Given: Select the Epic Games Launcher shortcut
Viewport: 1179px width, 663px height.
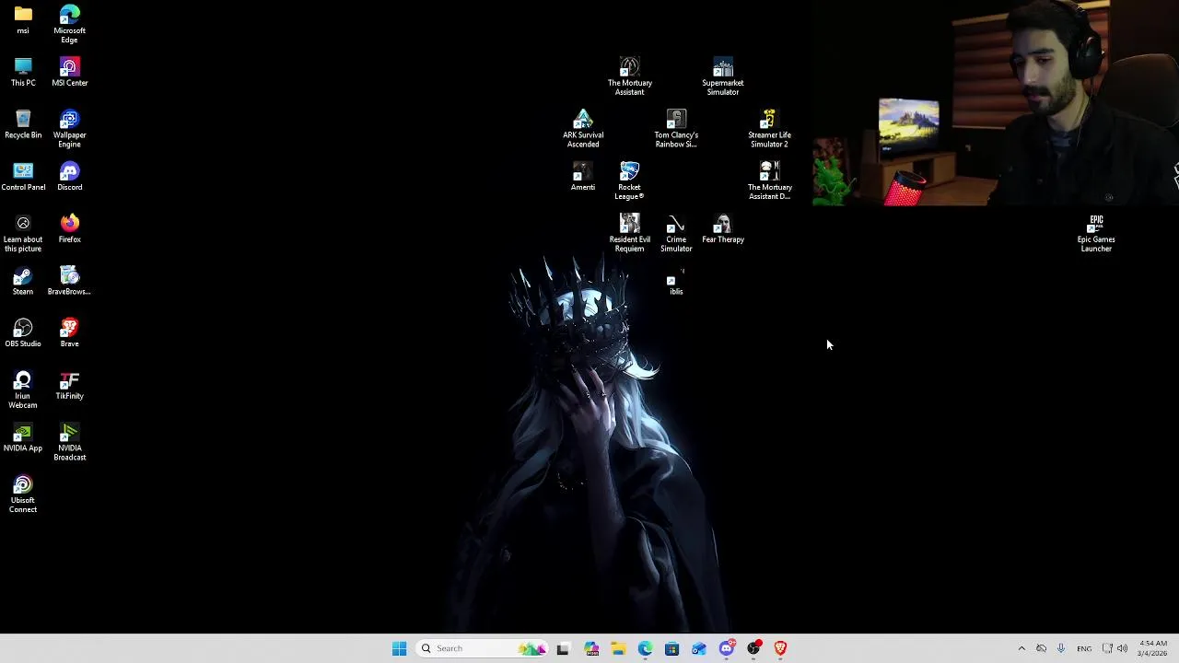Looking at the screenshot, I should (x=1096, y=233).
